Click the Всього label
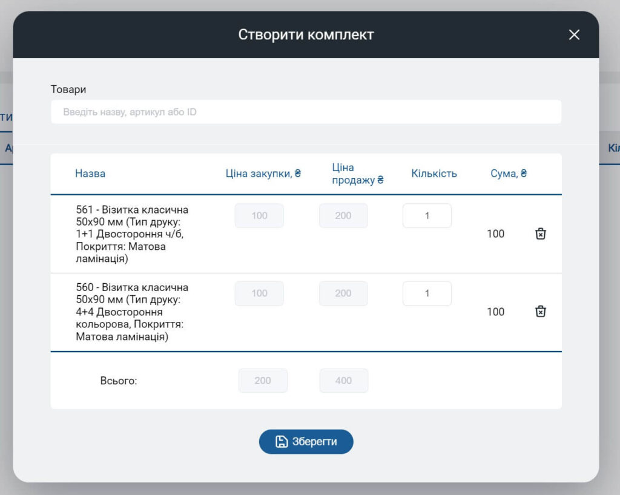 119,381
